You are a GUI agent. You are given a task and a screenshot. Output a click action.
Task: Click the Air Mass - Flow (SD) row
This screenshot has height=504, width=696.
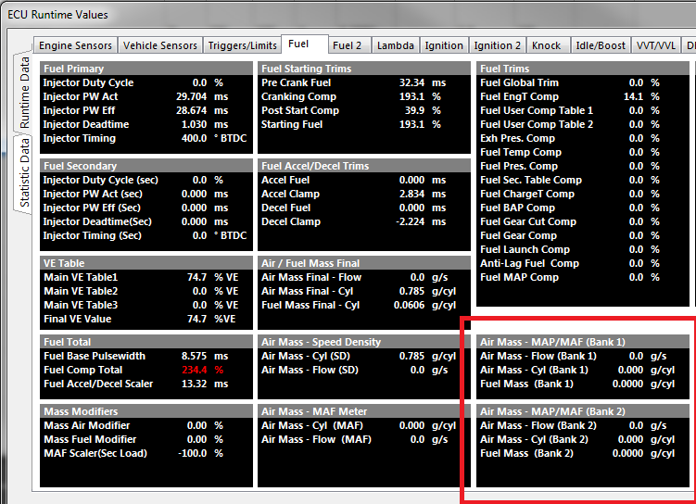[x=364, y=370]
